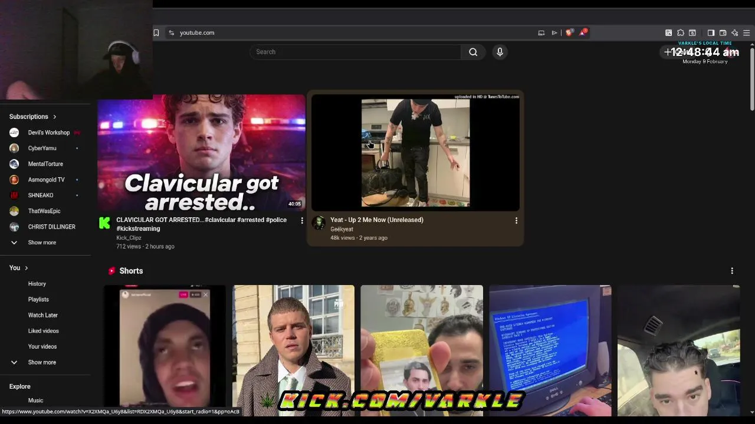This screenshot has width=755, height=424.
Task: Open ThatWasEpic channel in sidebar
Action: (x=45, y=211)
